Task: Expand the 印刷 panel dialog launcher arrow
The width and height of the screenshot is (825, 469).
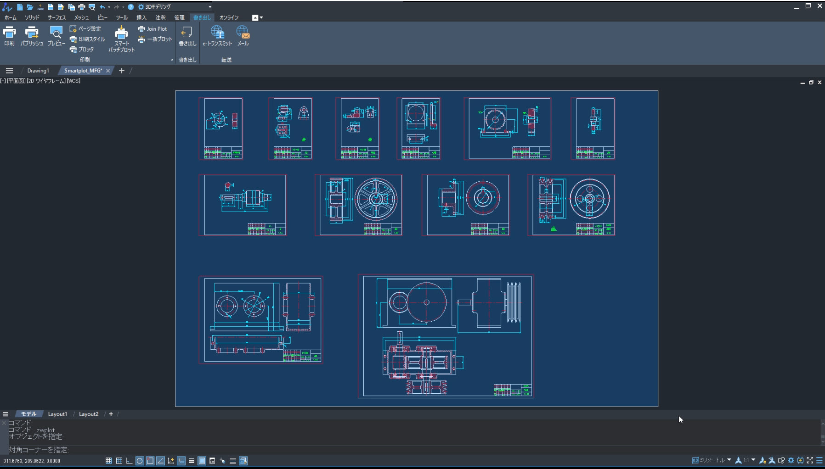Action: click(x=172, y=60)
